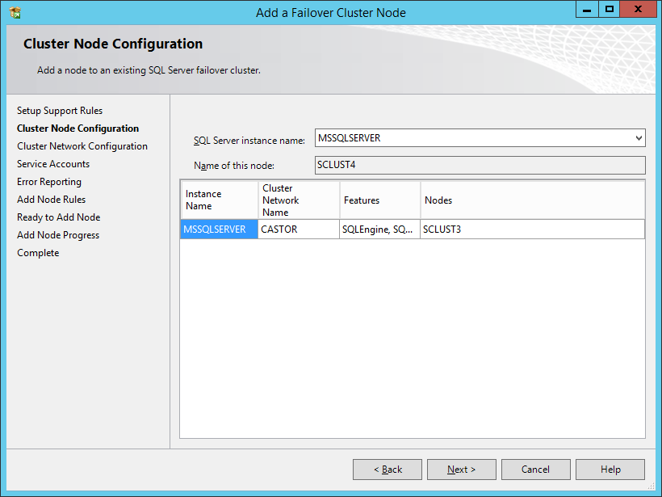Select the Add Node Progress step

coord(58,235)
